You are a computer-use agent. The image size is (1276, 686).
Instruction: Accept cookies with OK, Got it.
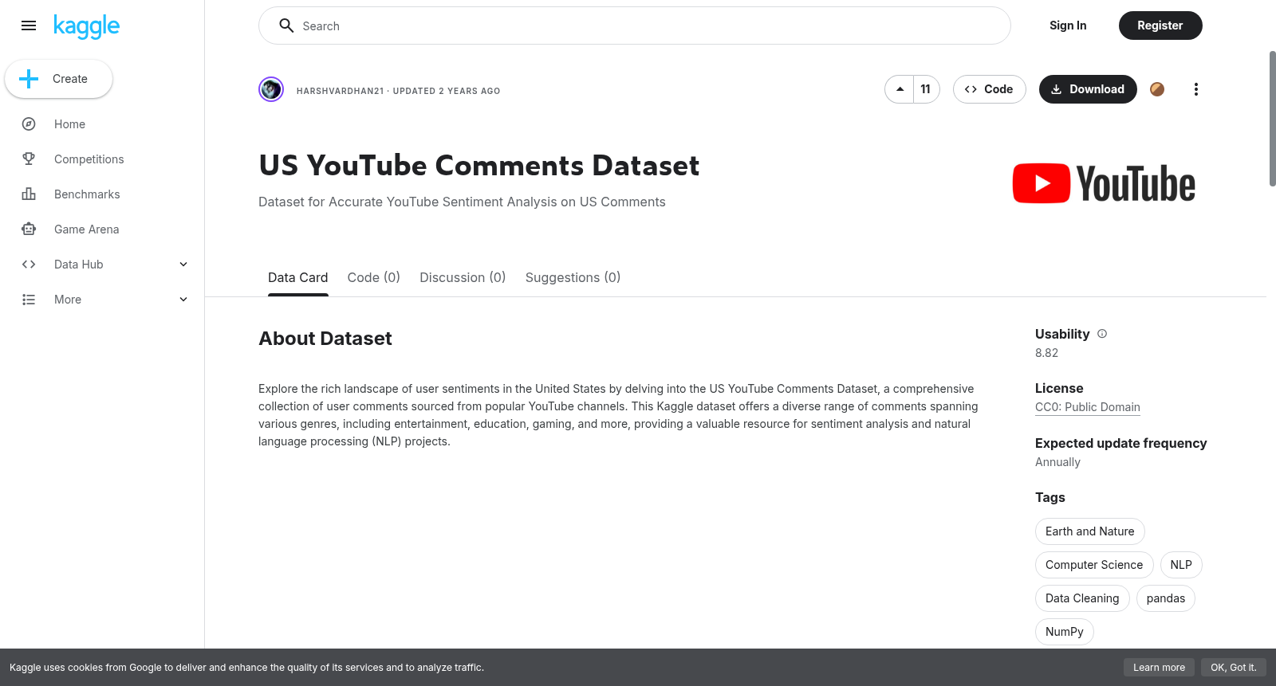tap(1233, 668)
